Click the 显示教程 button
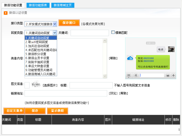Image resolution: width=182 pixels, height=136 pixels. click(x=58, y=111)
